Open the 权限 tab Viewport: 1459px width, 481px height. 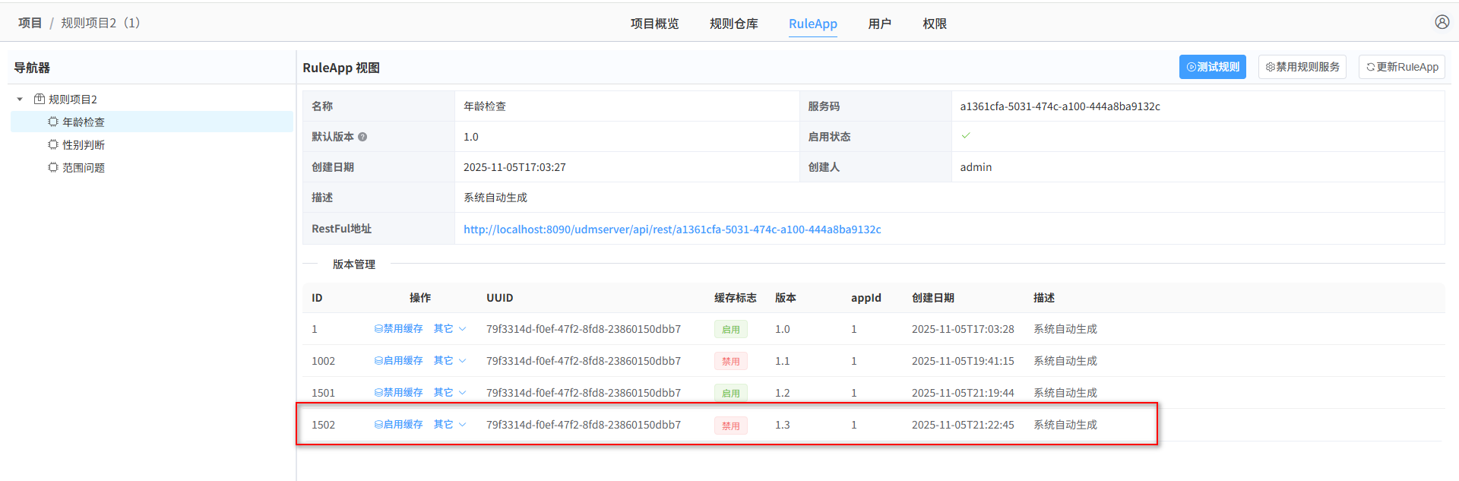point(934,24)
